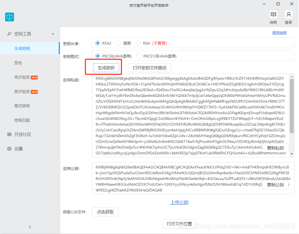Open the 说明 book icon
The height and width of the screenshot is (234, 299).
click(273, 14)
